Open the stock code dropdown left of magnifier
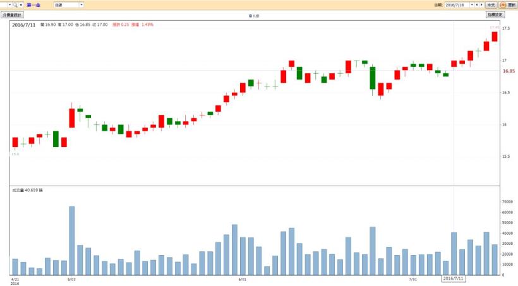Viewport: 518px width, 286px height. tap(10, 5)
